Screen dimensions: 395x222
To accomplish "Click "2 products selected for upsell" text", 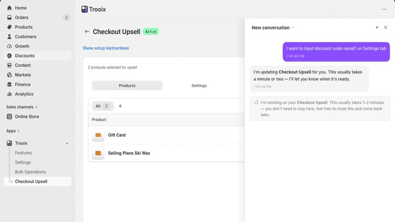I will [x=113, y=67].
